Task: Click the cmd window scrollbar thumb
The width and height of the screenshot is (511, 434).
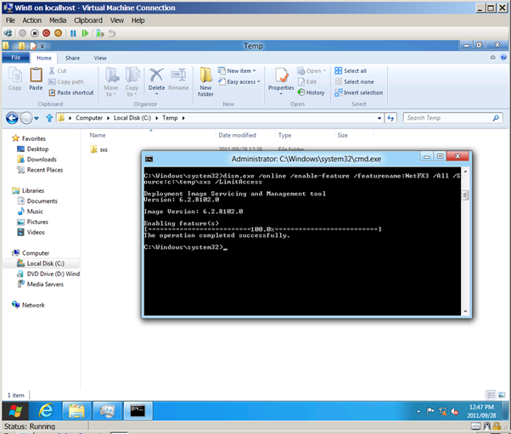Action: click(465, 195)
